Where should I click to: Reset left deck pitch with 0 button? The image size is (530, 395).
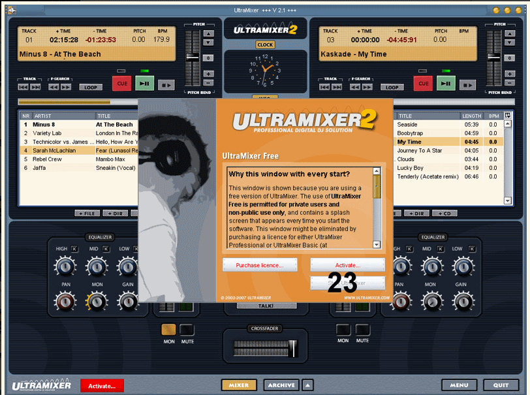[208, 57]
